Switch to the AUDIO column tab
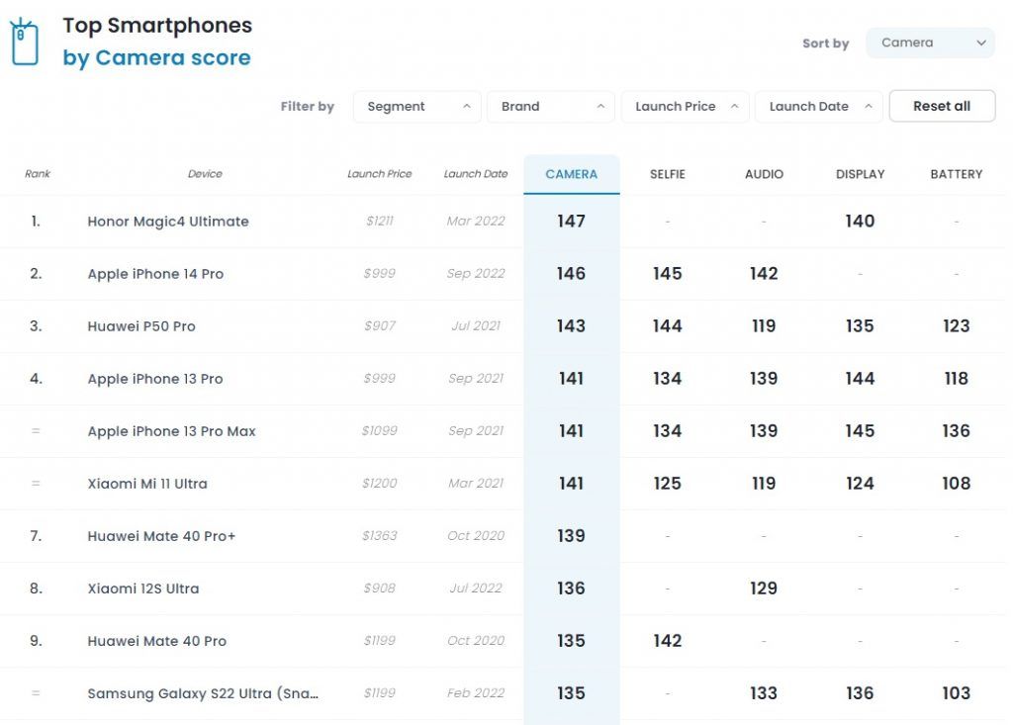Screen dimensions: 1013x725 tap(764, 174)
